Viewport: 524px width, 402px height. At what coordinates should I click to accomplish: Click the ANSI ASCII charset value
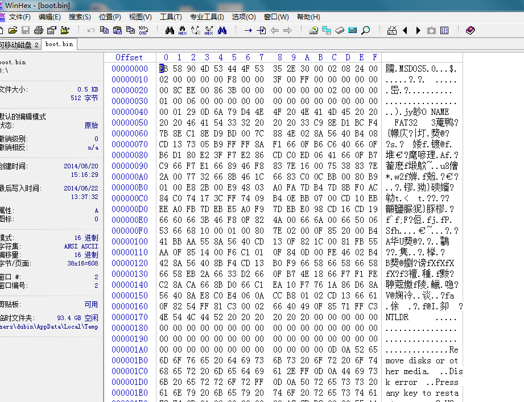[81, 246]
